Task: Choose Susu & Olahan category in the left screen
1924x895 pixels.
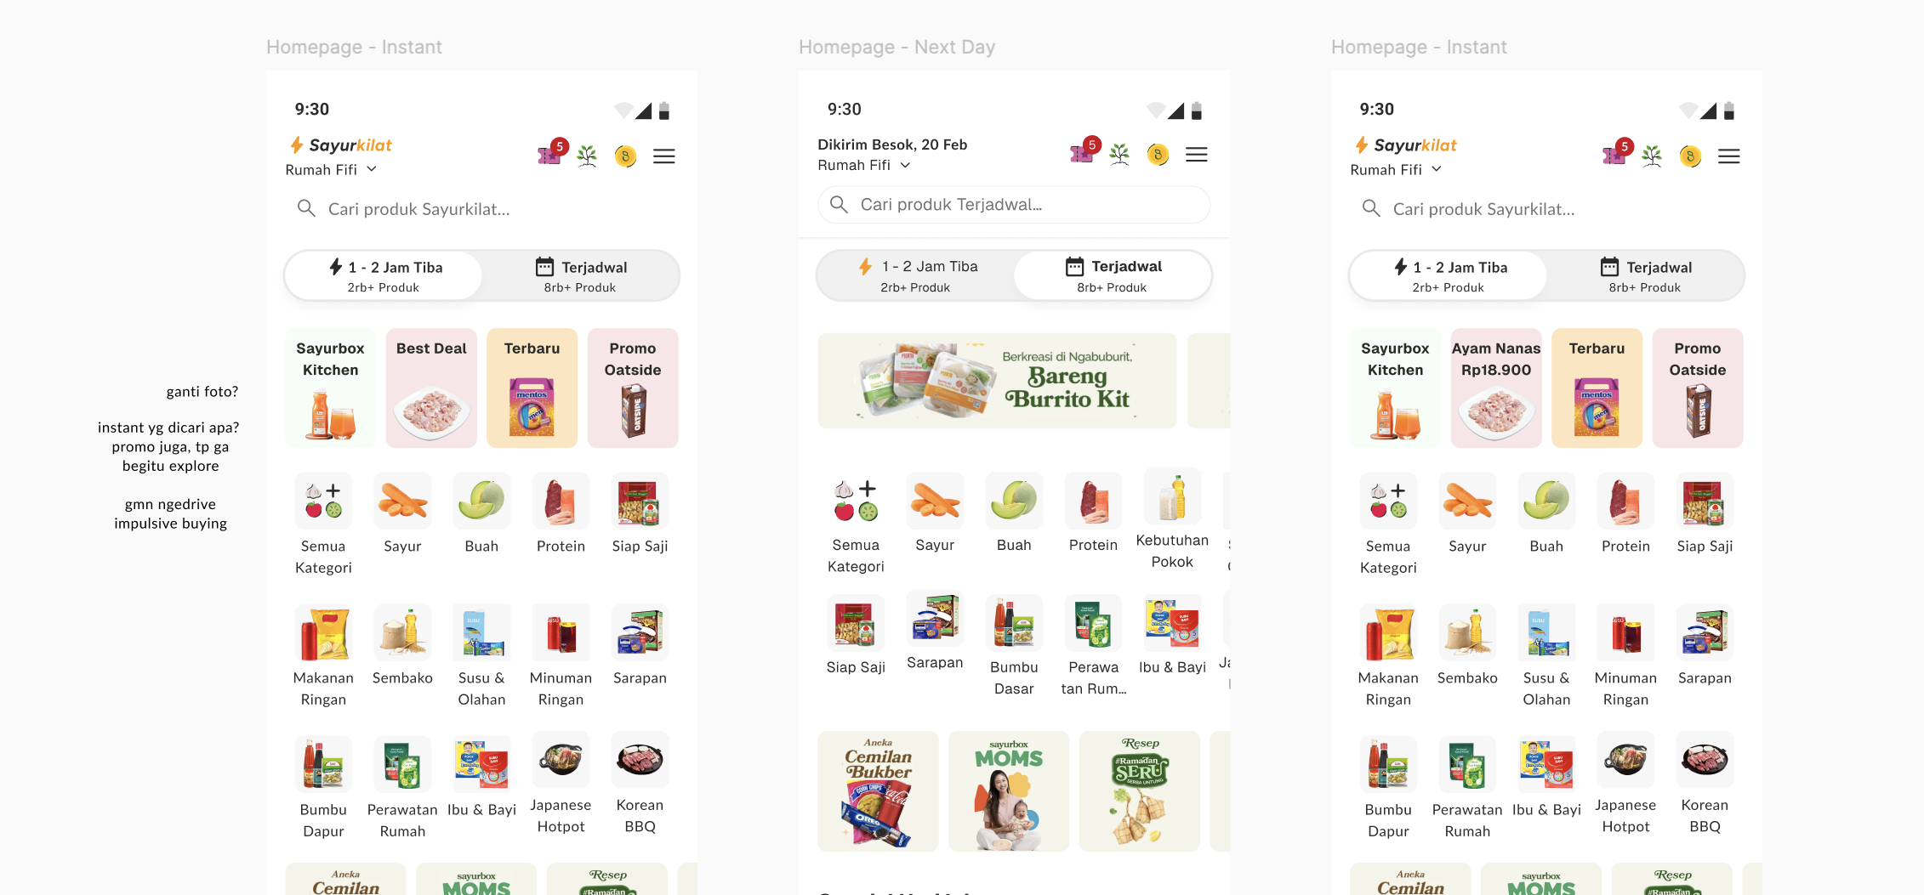Action: tap(481, 656)
